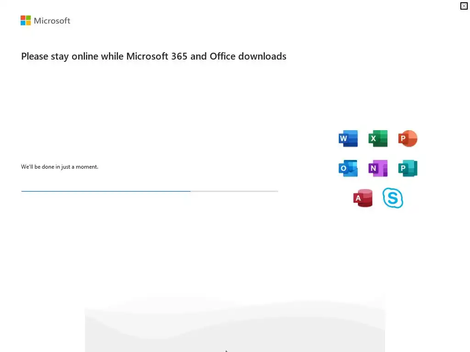Click the Access app icon
This screenshot has width=470, height=352.
pyautogui.click(x=363, y=198)
